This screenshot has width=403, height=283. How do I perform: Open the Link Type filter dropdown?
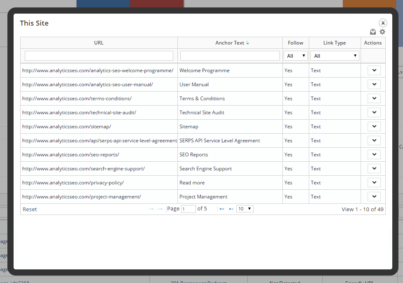click(x=335, y=56)
